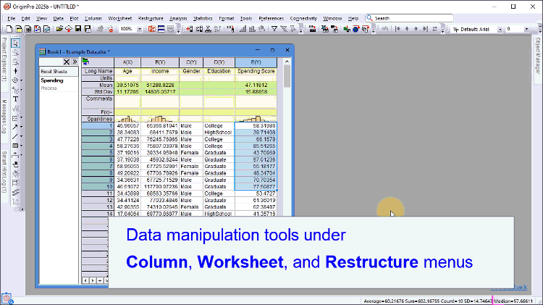Select the Text tool in left toolbar

pyautogui.click(x=15, y=99)
